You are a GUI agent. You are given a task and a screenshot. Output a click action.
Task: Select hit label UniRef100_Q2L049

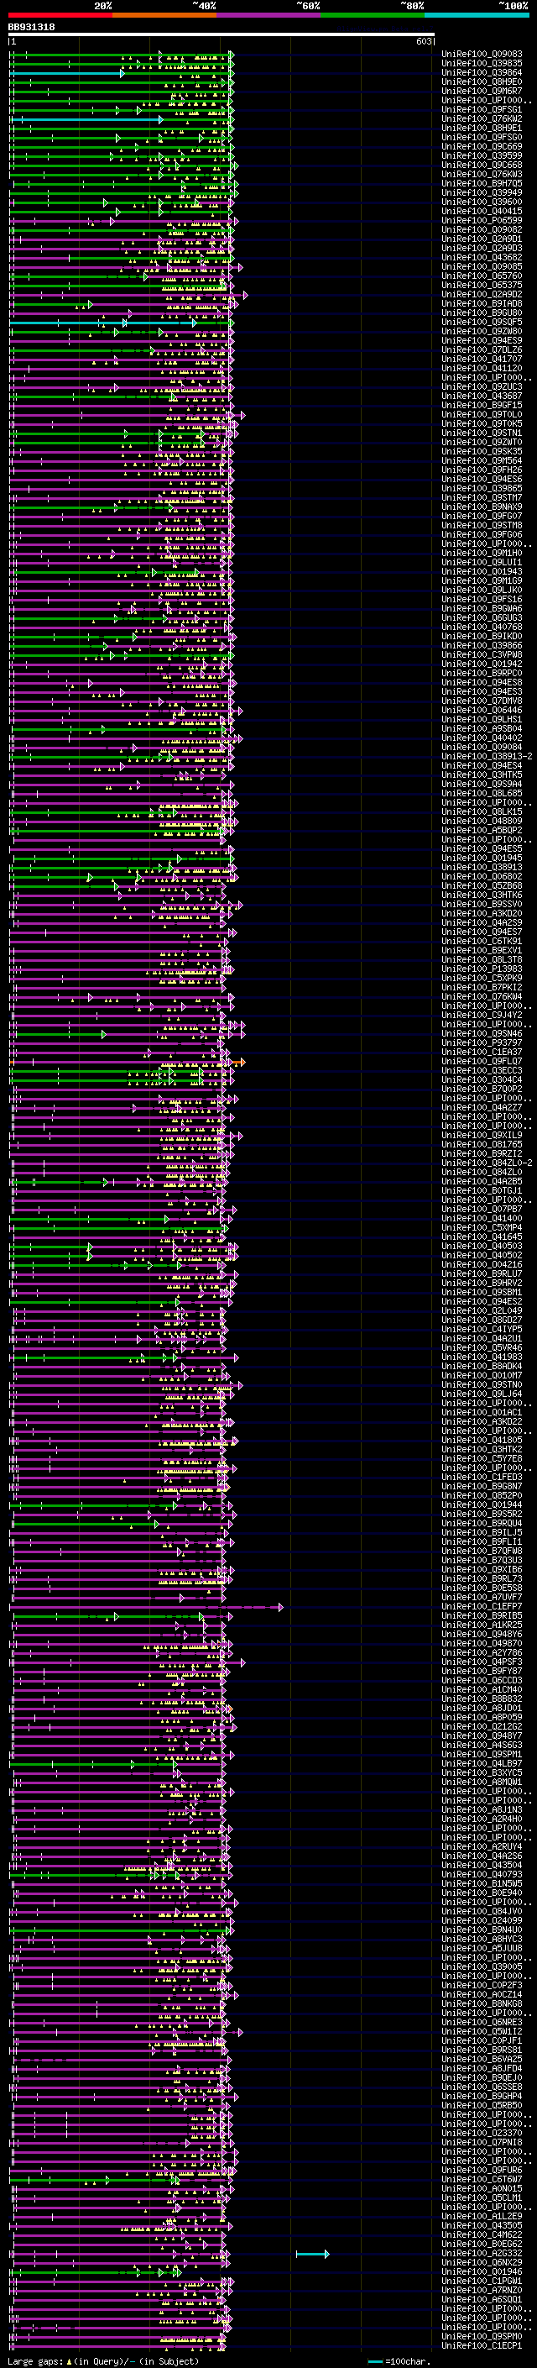coord(482,1311)
